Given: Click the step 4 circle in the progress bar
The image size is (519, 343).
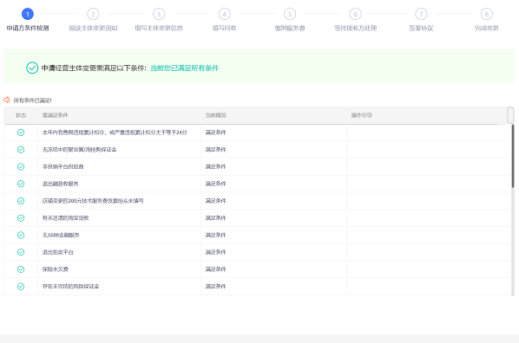Looking at the screenshot, I should 225,14.
